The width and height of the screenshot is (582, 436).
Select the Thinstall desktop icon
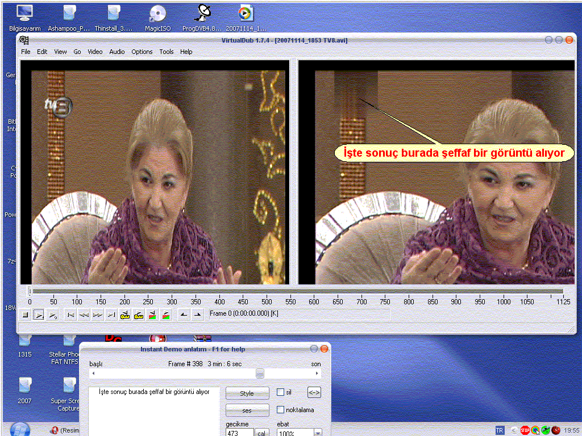(114, 18)
